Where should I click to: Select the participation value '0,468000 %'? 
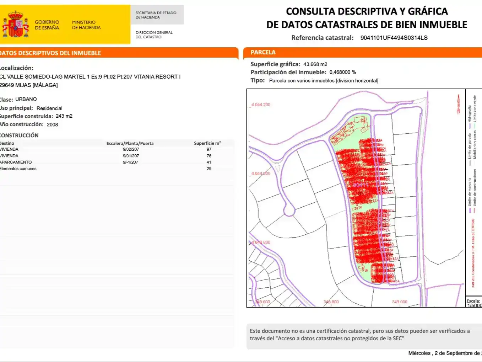(x=343, y=72)
